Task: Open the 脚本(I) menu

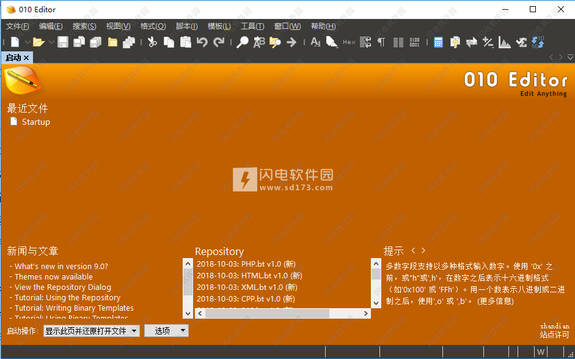Action: tap(186, 26)
